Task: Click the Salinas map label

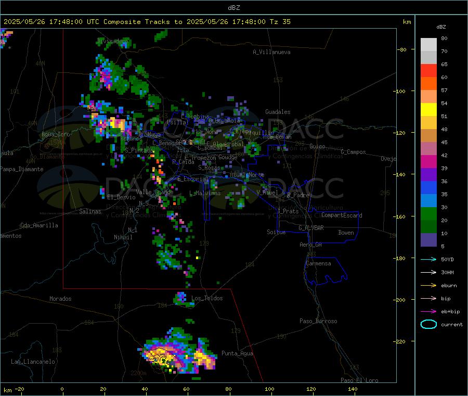Action: (90, 211)
